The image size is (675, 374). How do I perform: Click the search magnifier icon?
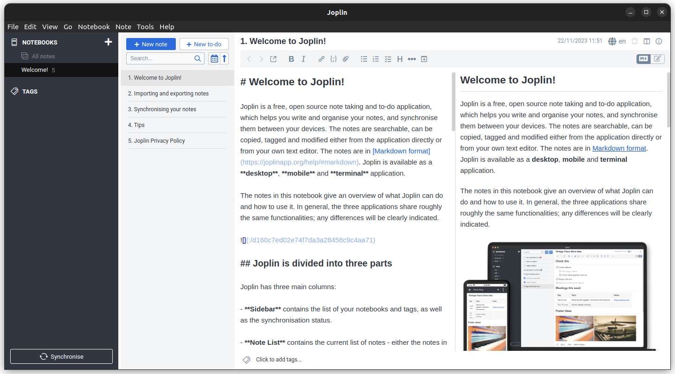198,58
